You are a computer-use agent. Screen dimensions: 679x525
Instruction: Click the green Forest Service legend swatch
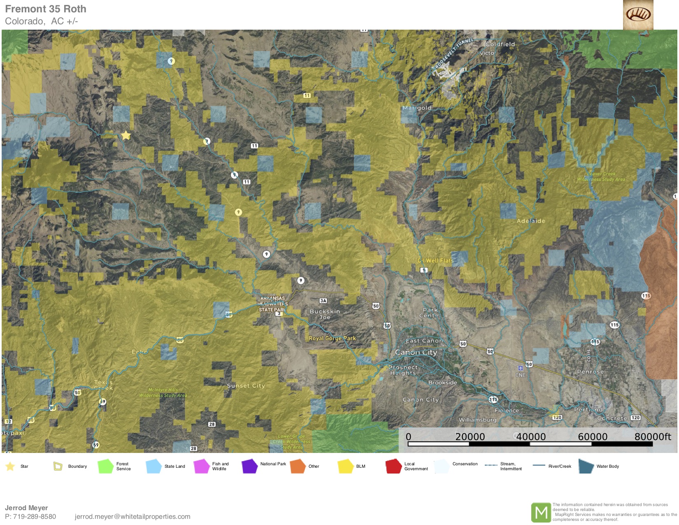pyautogui.click(x=105, y=466)
